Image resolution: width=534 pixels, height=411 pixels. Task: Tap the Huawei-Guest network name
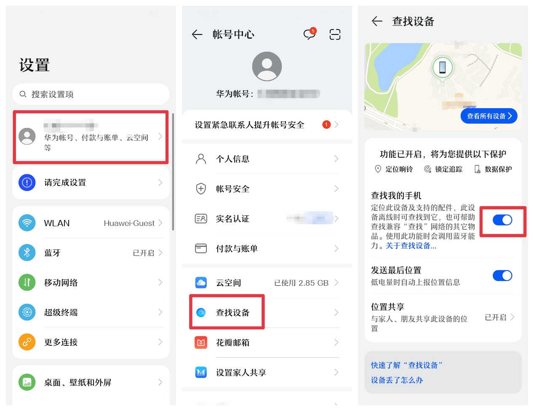129,223
